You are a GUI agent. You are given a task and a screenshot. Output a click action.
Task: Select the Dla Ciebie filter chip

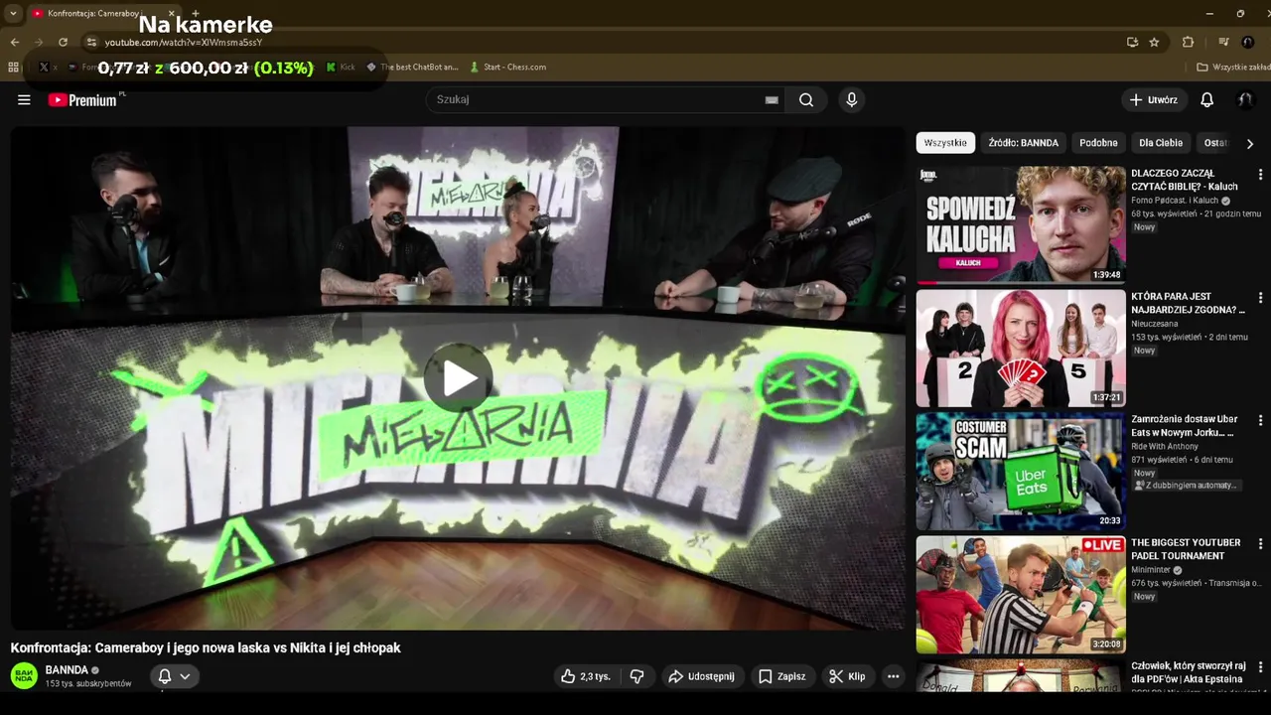[1161, 143]
